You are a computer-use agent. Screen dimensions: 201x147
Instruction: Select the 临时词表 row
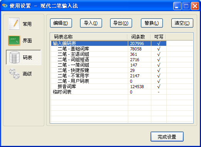[x=109, y=92]
